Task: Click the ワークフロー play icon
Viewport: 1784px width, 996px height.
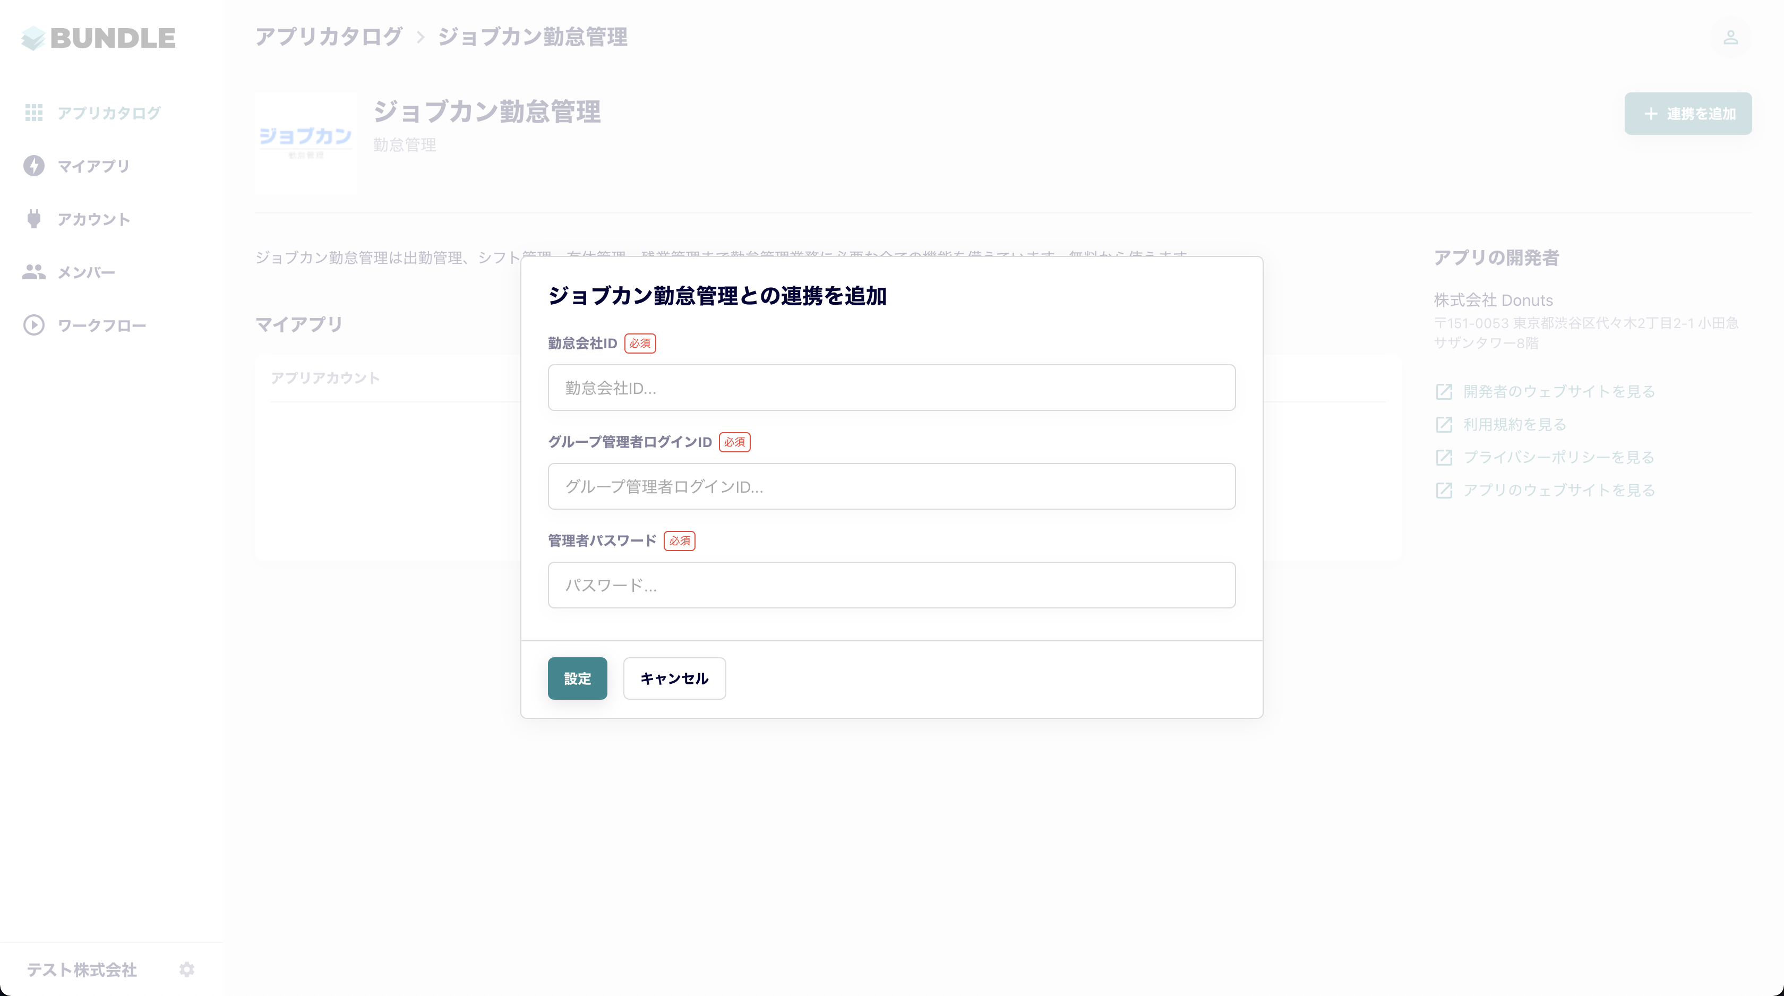Action: click(x=34, y=325)
